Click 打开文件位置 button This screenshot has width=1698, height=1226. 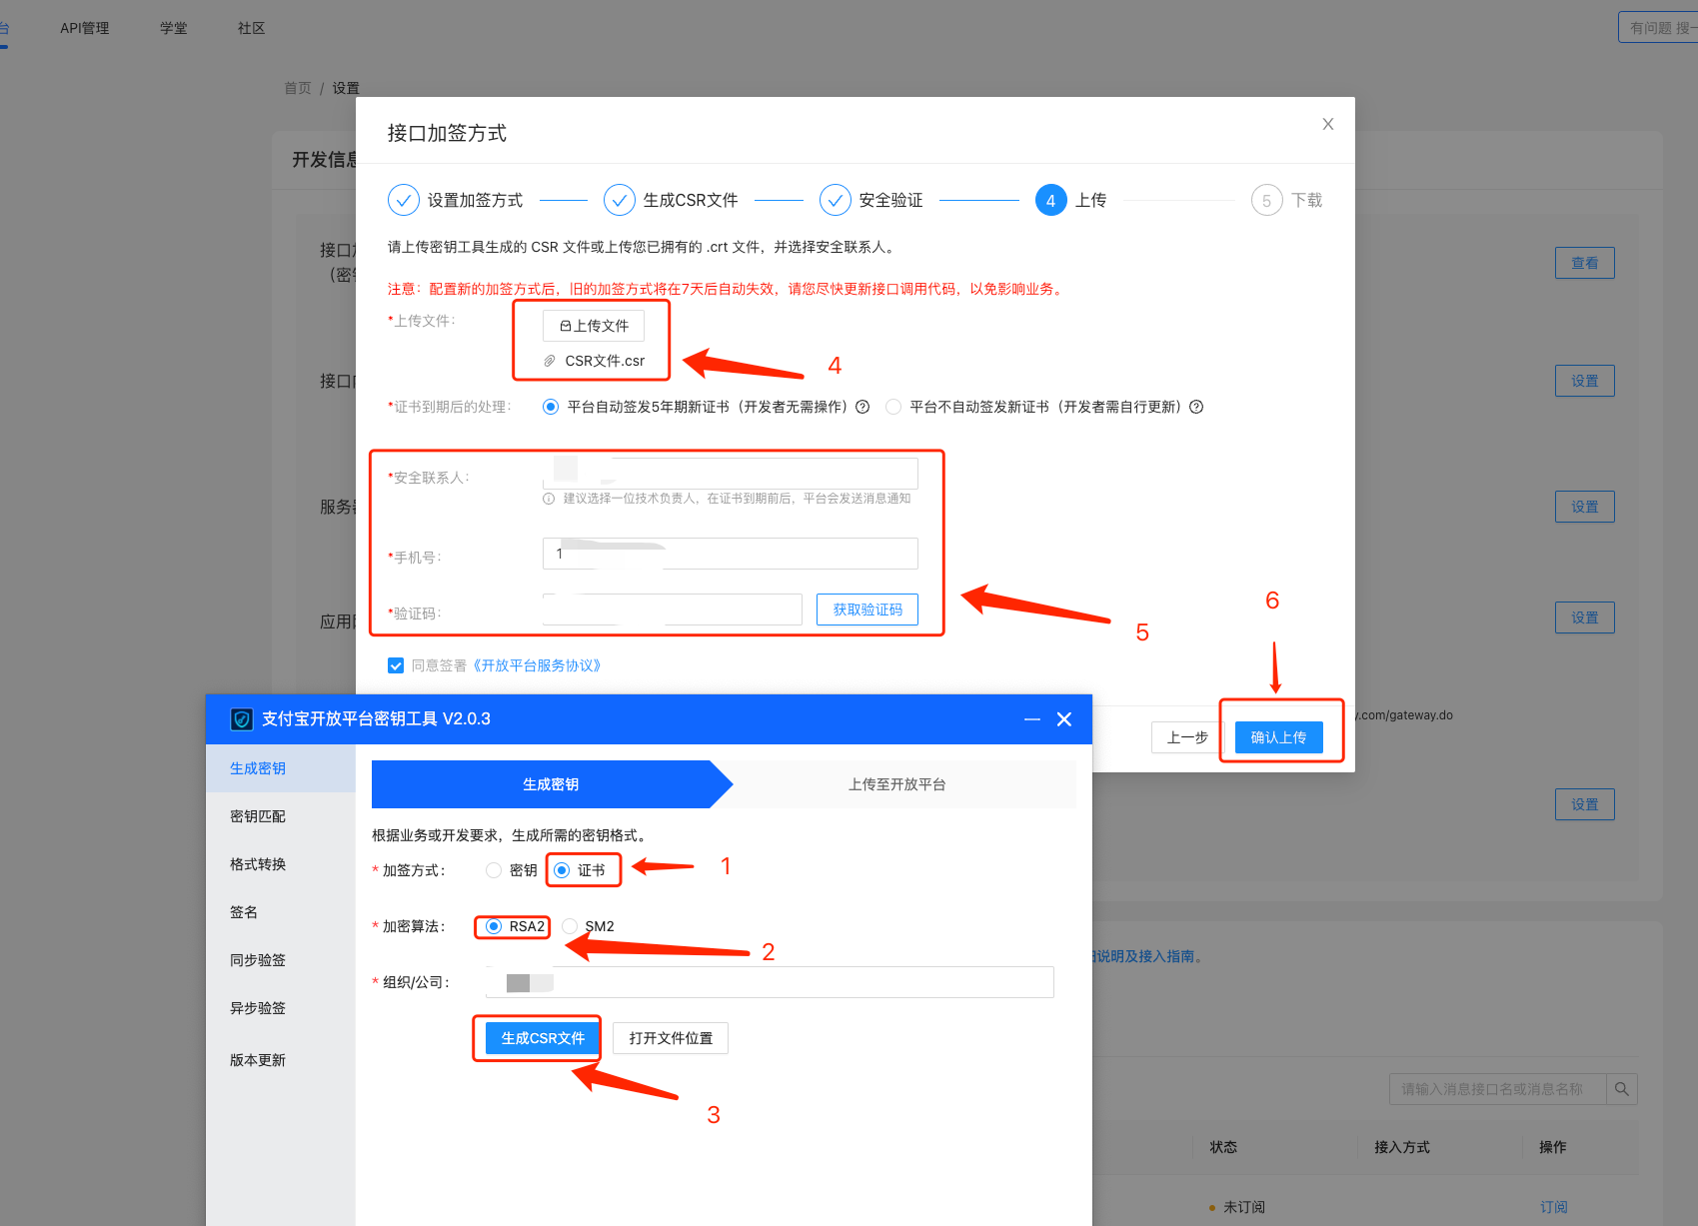coord(671,1038)
